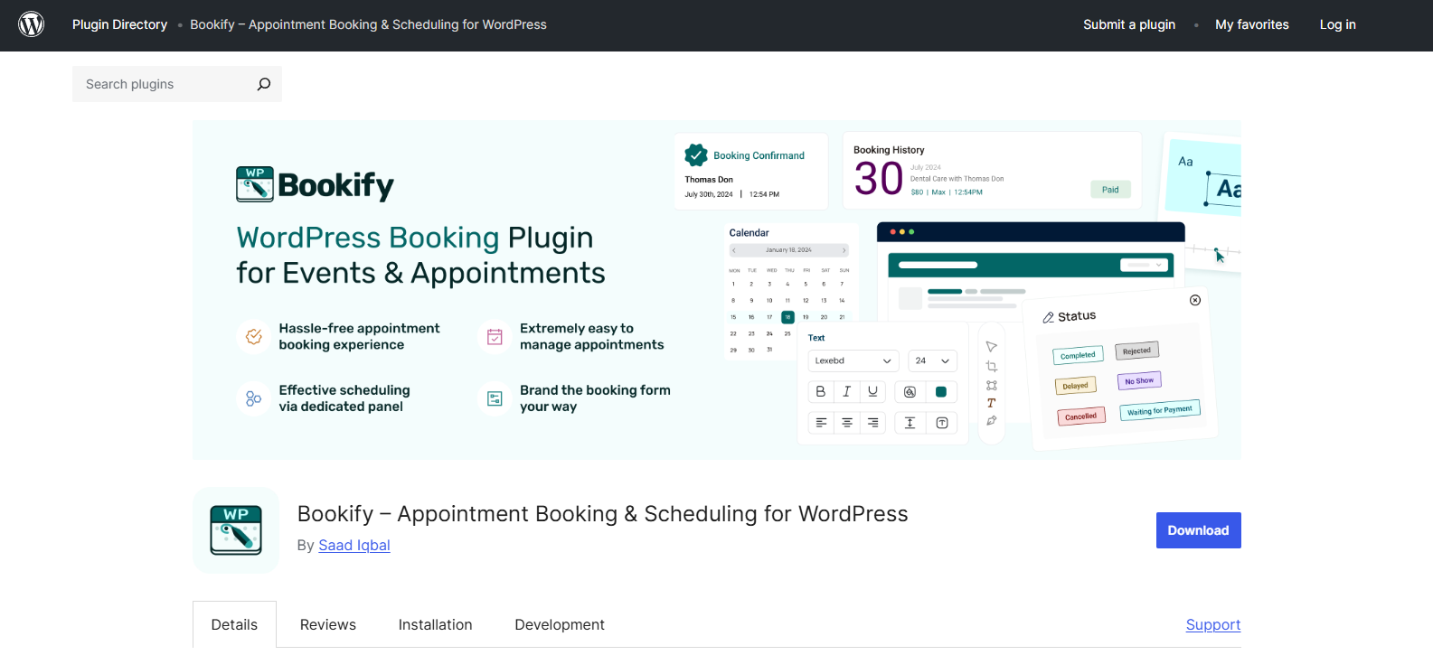The image size is (1433, 655).
Task: Open the Installation tab
Action: coord(435,624)
